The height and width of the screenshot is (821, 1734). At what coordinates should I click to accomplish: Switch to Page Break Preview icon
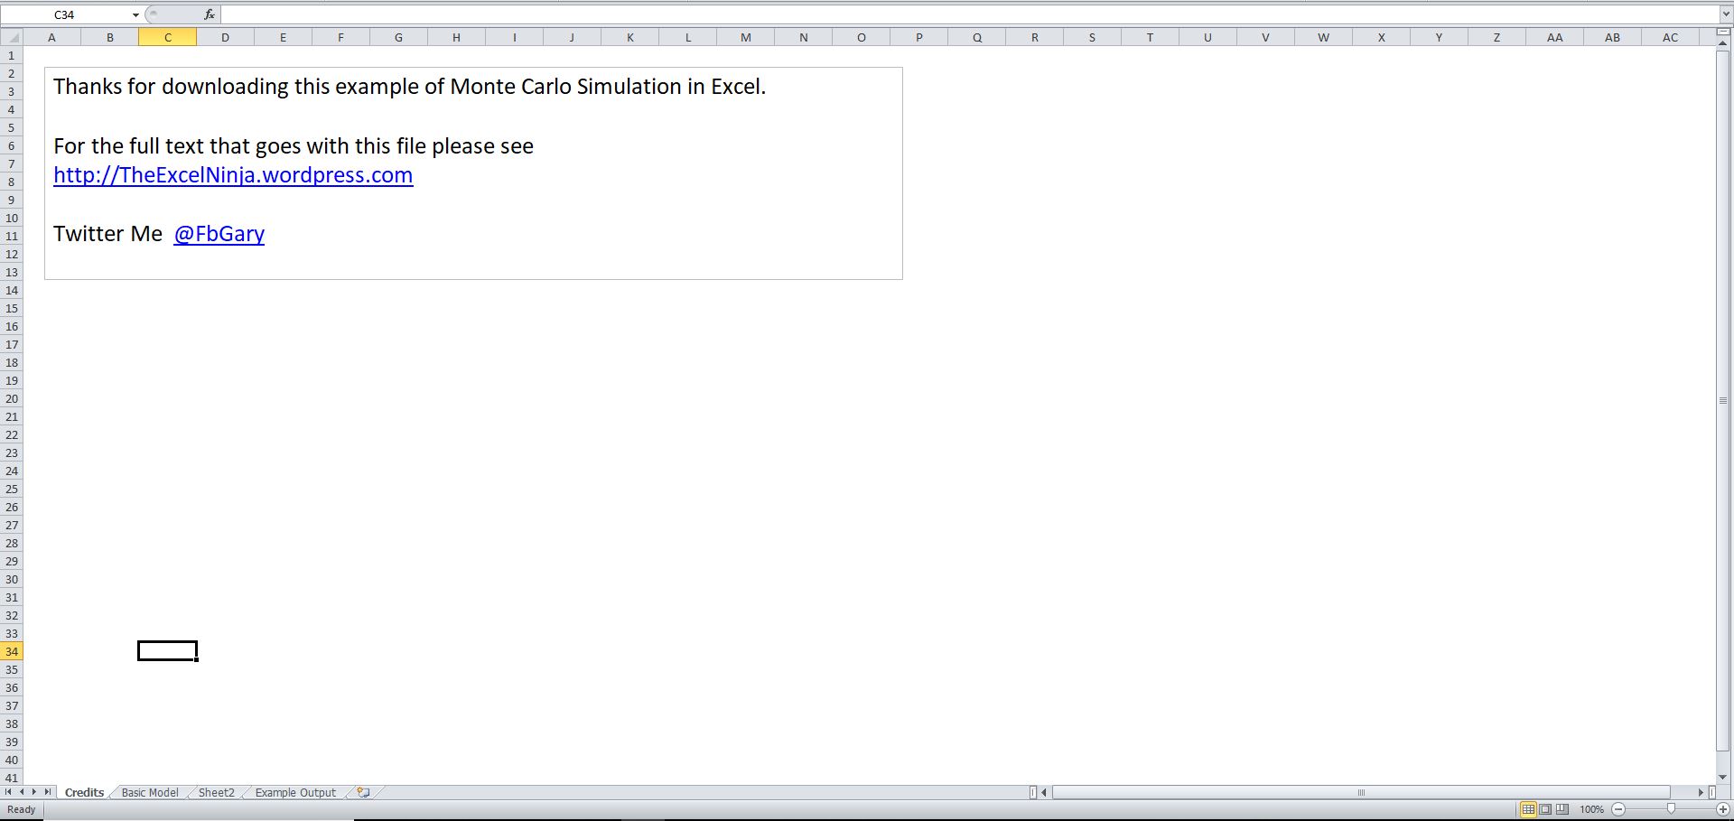tap(1562, 809)
